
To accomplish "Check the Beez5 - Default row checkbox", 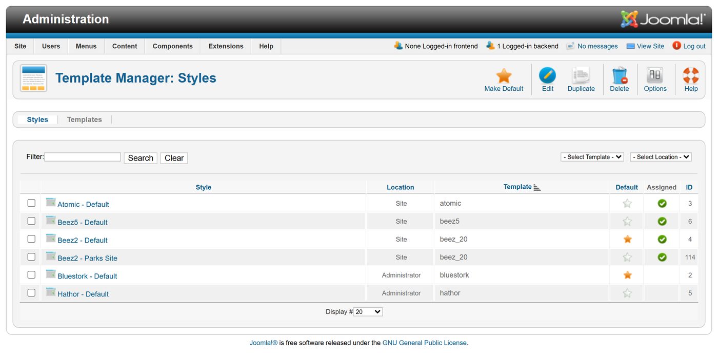I will pos(31,221).
